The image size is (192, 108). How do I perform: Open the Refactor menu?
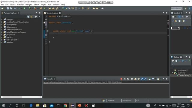point(20,5)
